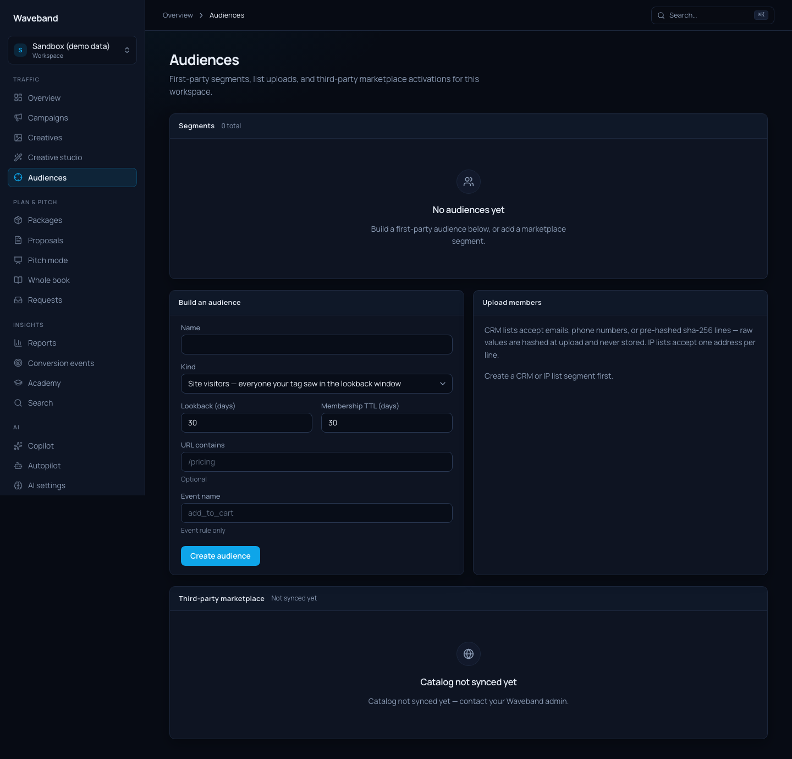The width and height of the screenshot is (792, 759).
Task: Open the Sandbox workspace switcher
Action: click(x=72, y=50)
